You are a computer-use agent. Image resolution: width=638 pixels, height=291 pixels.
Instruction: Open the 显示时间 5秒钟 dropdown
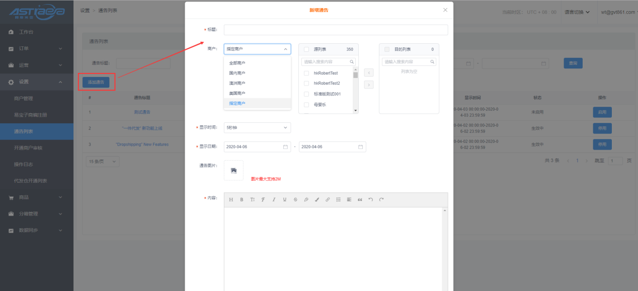coord(257,128)
